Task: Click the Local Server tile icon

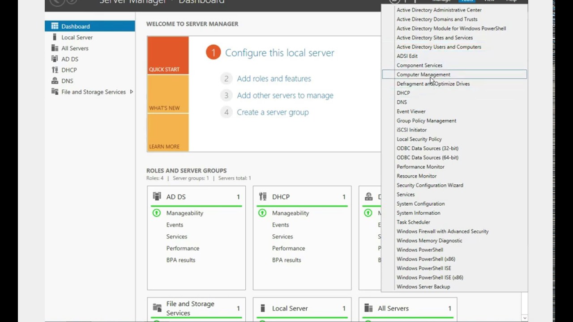Action: click(262, 308)
